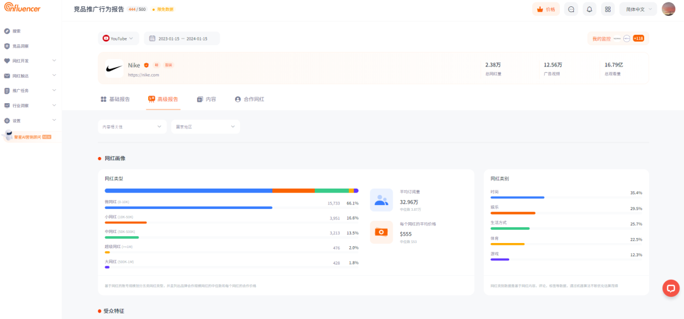684x319 pixels.
Task: Click the 我的监控 label
Action: coord(602,39)
